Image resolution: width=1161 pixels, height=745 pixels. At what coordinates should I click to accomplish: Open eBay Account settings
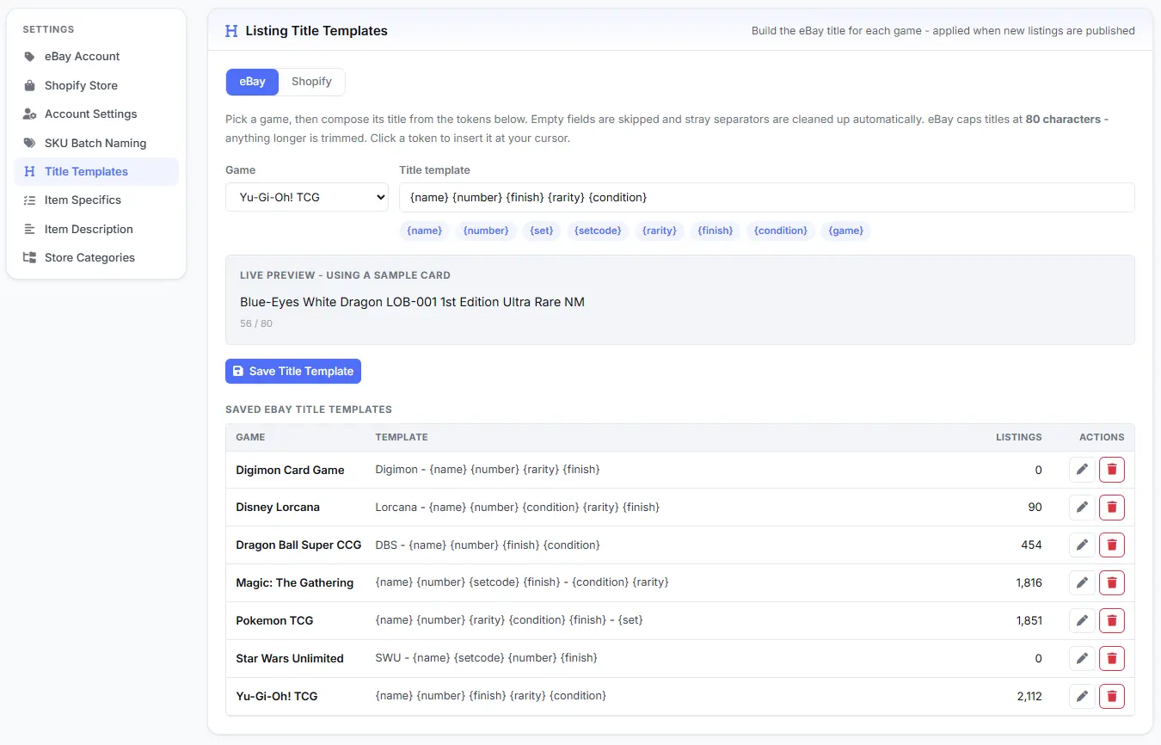pos(96,57)
